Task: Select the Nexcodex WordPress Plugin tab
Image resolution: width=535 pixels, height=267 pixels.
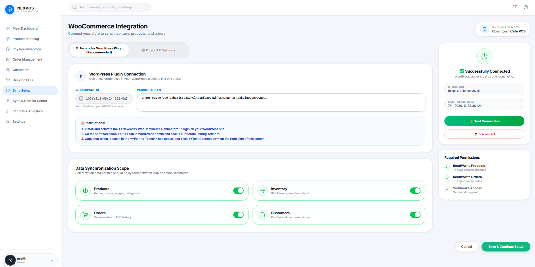Action: [99, 50]
